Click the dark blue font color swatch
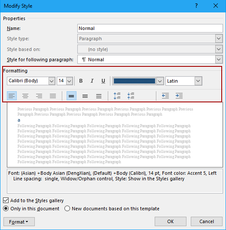Image resolution: width=226 pixels, height=230 pixels. (x=134, y=81)
